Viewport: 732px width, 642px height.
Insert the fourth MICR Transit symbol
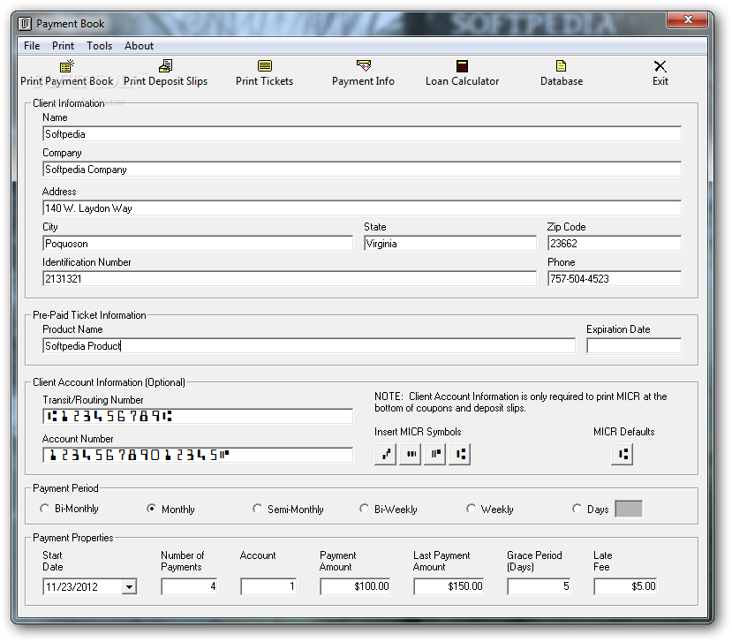click(460, 454)
